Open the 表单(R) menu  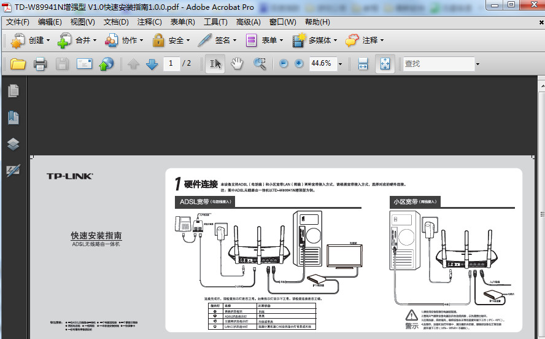[x=182, y=22]
